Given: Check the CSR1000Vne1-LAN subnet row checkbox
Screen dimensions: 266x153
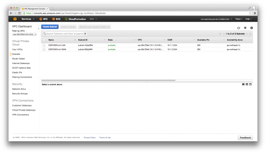Looking at the screenshot, I should (x=44, y=45).
